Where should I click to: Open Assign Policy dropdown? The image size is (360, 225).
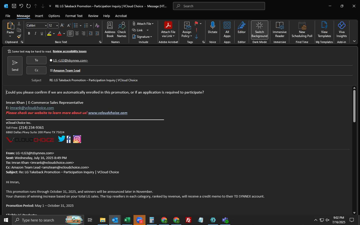(187, 30)
